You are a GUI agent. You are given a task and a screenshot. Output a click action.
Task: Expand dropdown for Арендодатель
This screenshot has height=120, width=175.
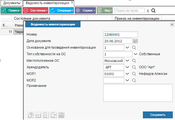pos(127,67)
